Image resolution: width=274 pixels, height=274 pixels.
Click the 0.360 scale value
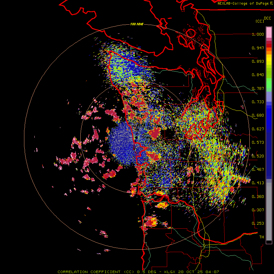[x=258, y=197]
